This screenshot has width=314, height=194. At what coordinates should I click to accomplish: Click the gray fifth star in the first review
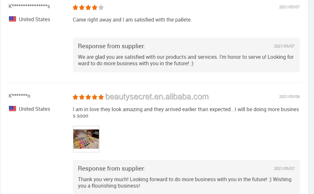click(101, 7)
